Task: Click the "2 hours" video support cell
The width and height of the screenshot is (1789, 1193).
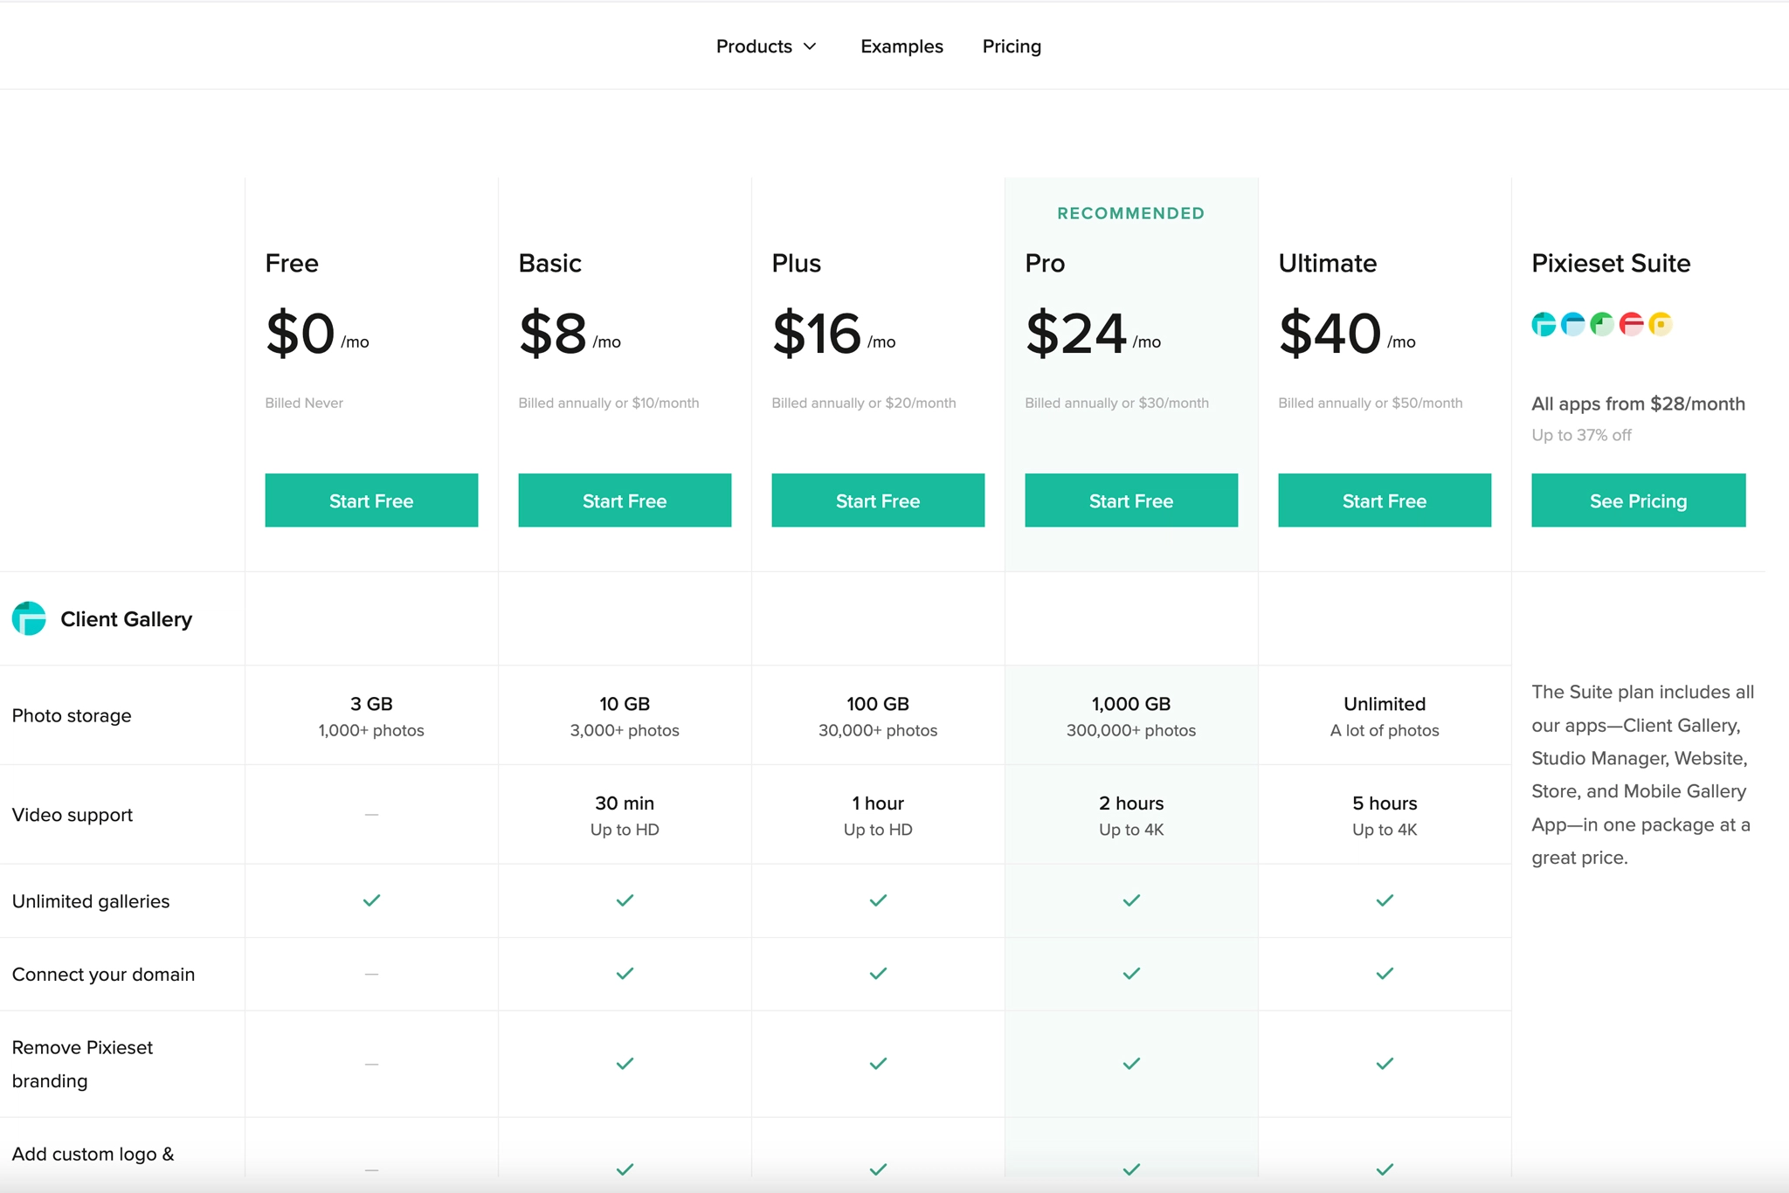Action: 1131,816
